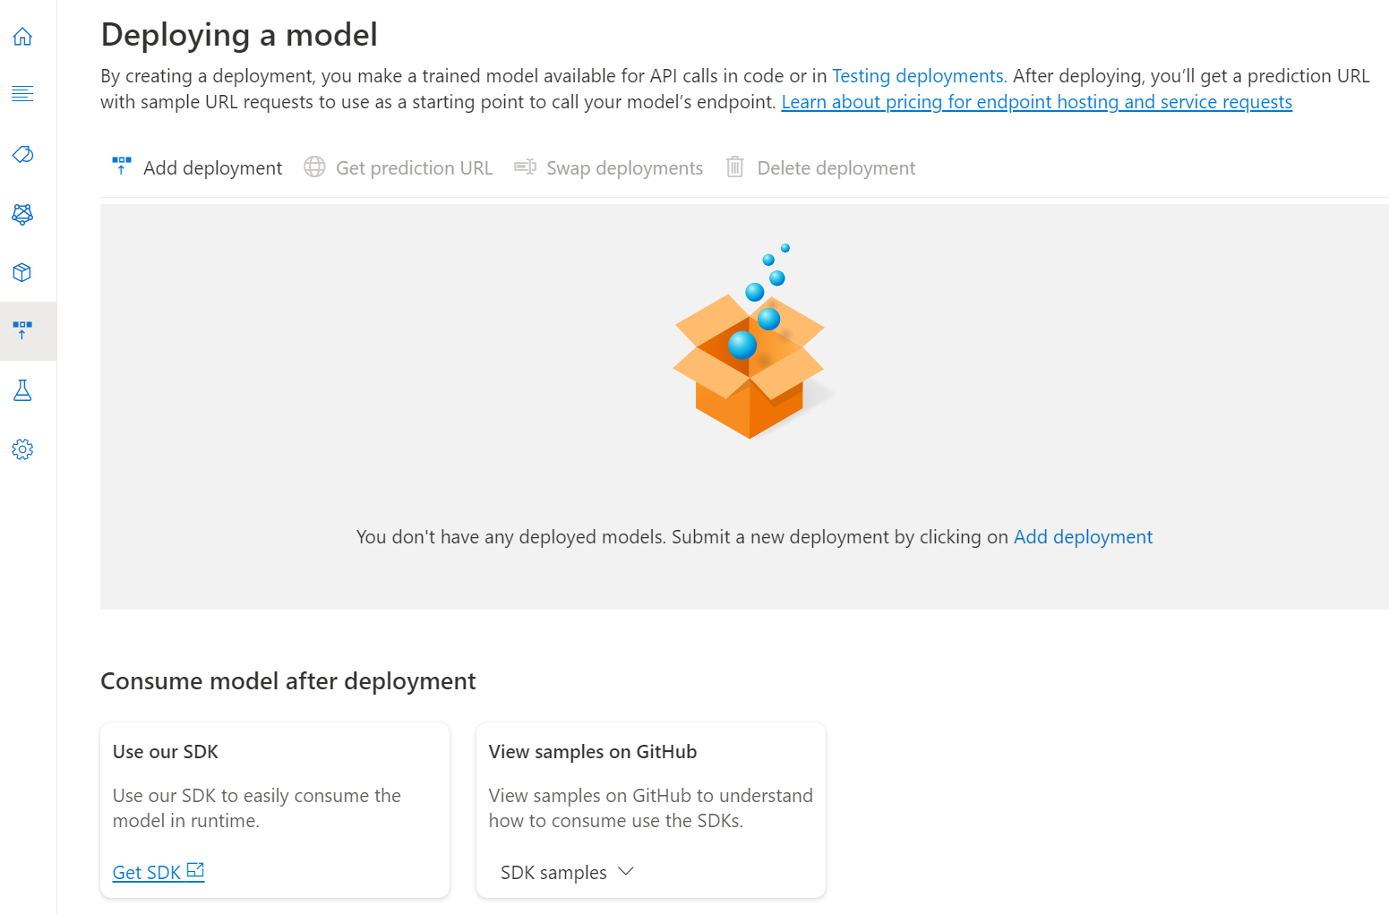Open the data labeling tag icon
The width and height of the screenshot is (1389, 914).
(22, 154)
